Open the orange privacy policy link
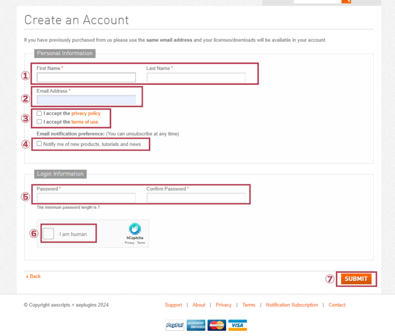Image resolution: width=395 pixels, height=336 pixels. point(86,113)
